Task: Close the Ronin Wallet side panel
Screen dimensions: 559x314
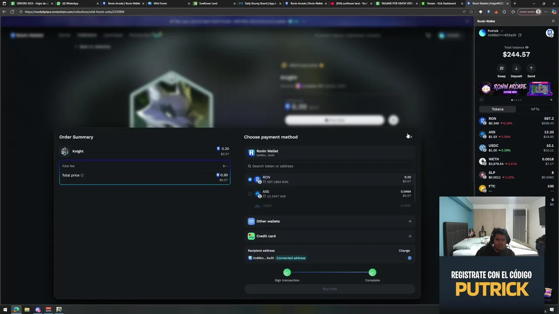Action: coord(553,21)
